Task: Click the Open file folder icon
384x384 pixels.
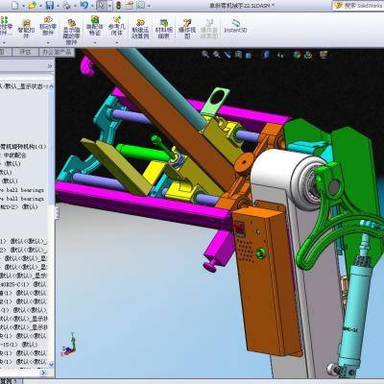Action: 33,5
